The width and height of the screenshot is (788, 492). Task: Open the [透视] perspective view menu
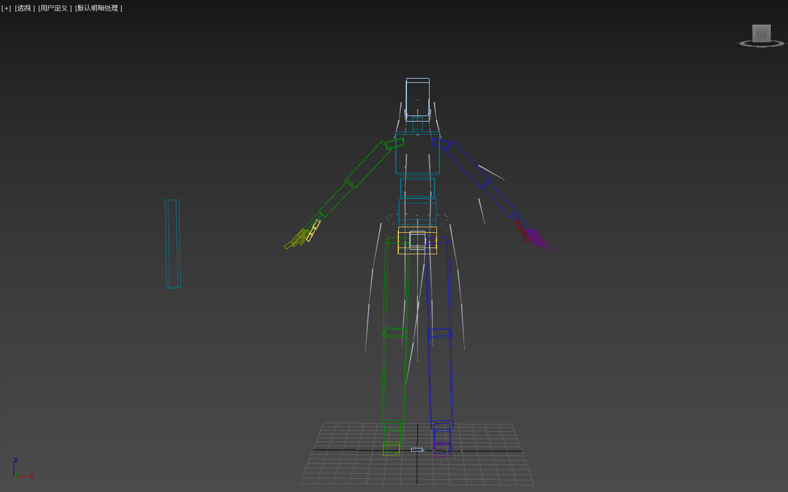pyautogui.click(x=25, y=8)
